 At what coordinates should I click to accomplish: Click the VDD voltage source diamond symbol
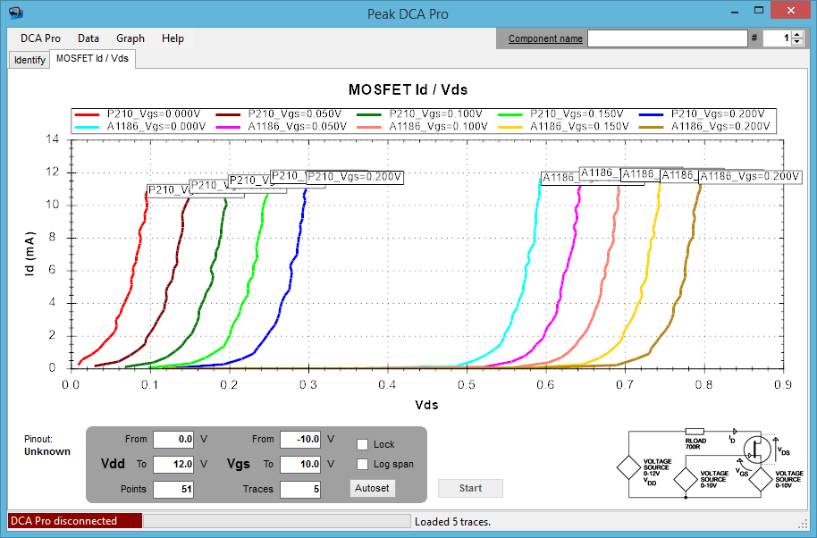point(629,467)
